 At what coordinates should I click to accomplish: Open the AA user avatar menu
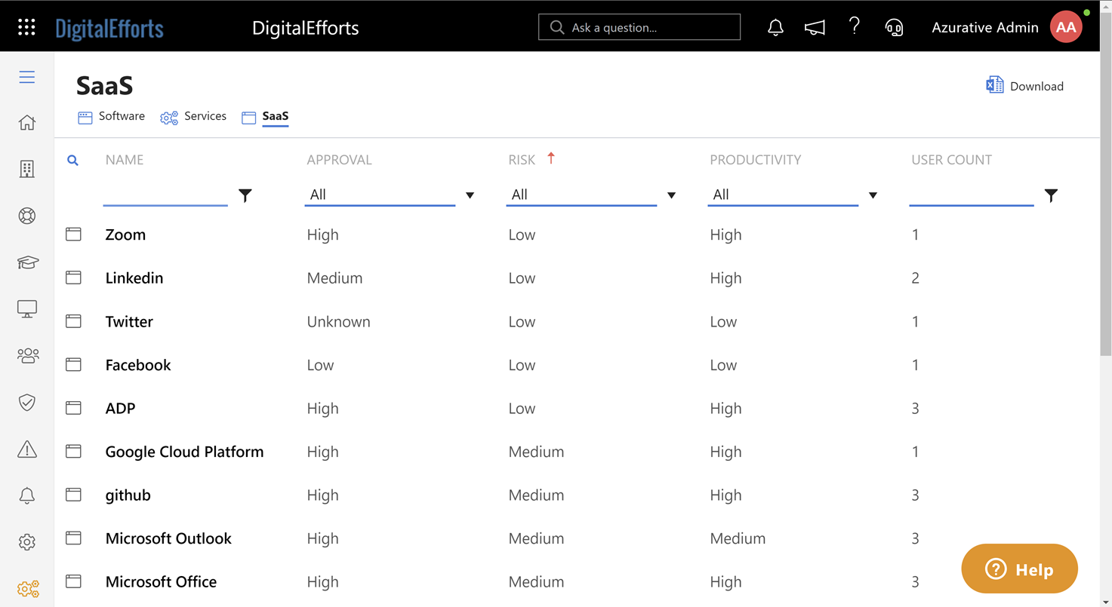point(1066,27)
